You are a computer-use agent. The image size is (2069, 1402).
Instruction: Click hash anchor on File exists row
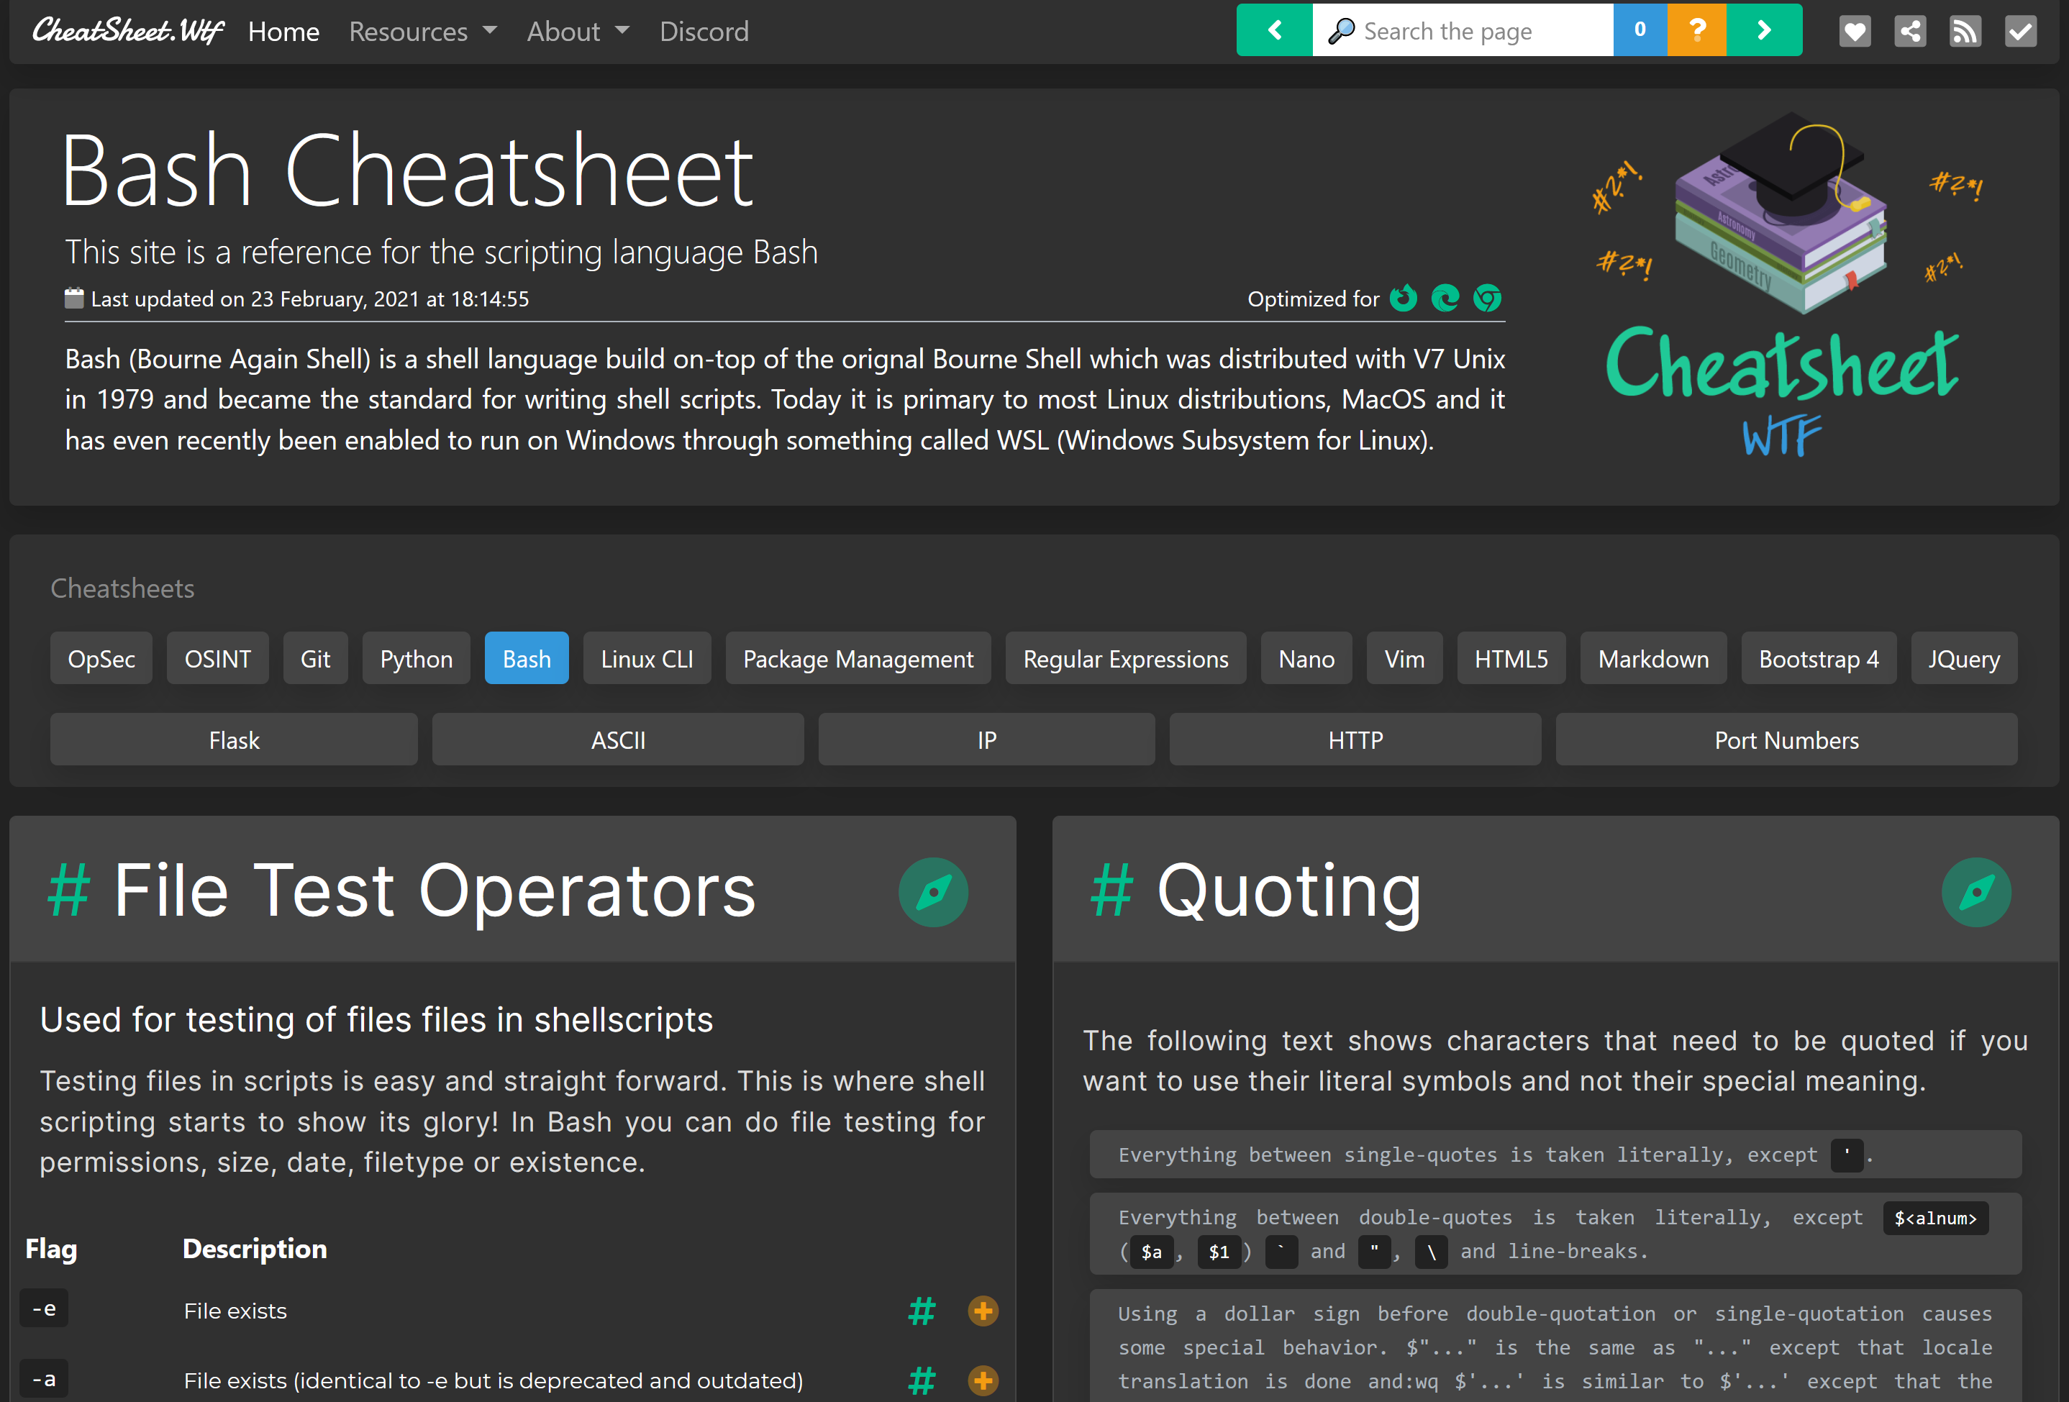coord(922,1311)
